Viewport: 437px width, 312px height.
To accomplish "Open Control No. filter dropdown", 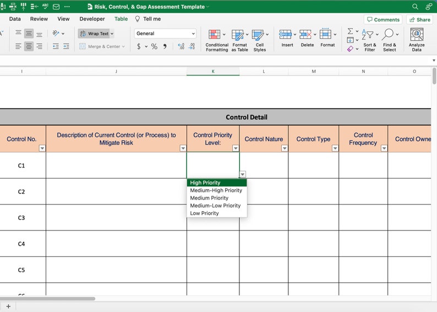I will click(42, 148).
